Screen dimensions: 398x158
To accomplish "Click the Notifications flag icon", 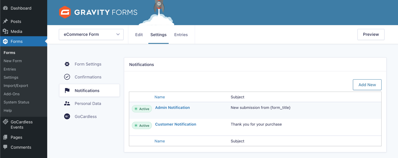I will pyautogui.click(x=67, y=90).
